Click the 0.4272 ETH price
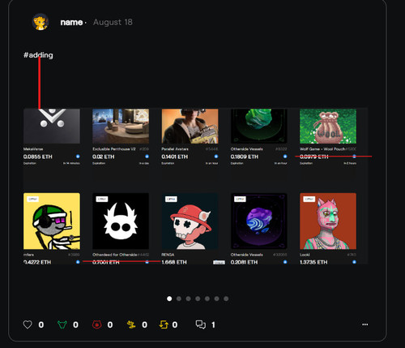Screen dimensions: 405x348 [37, 262]
